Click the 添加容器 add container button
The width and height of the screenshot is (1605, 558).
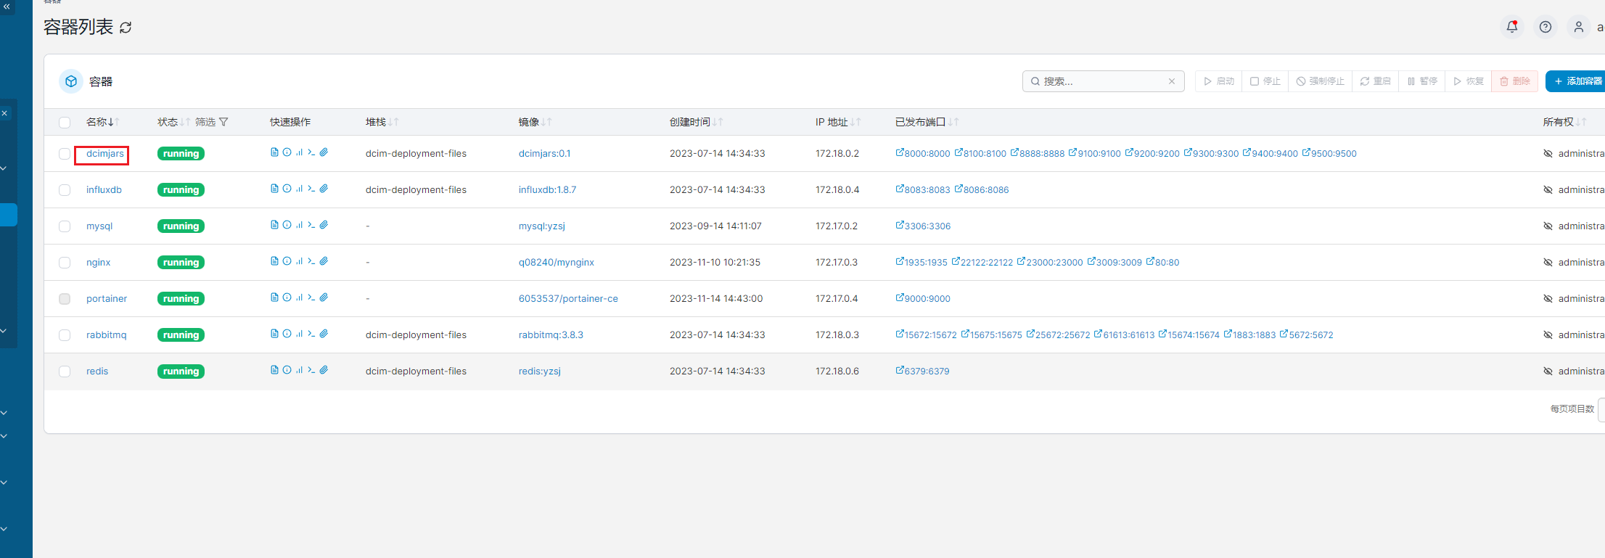[1576, 81]
